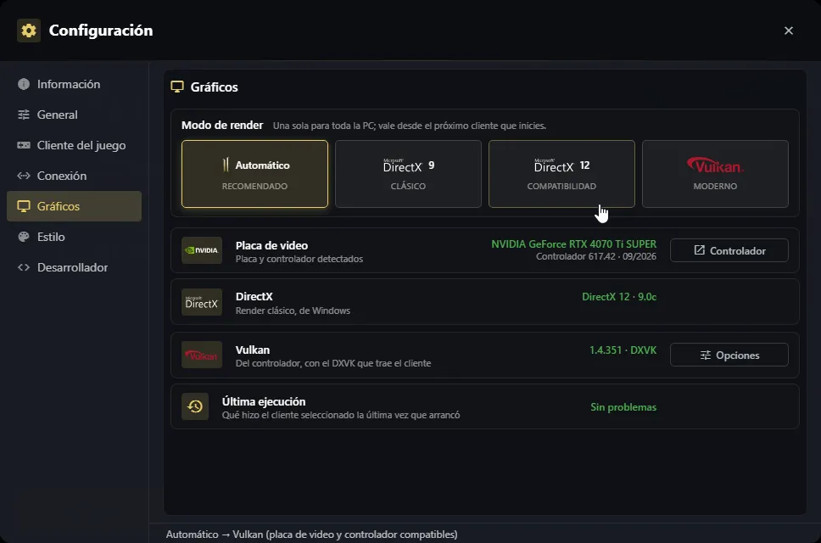Image resolution: width=821 pixels, height=543 pixels.
Task: Click the 'Placa y controlador detectados' description
Action: pos(299,259)
